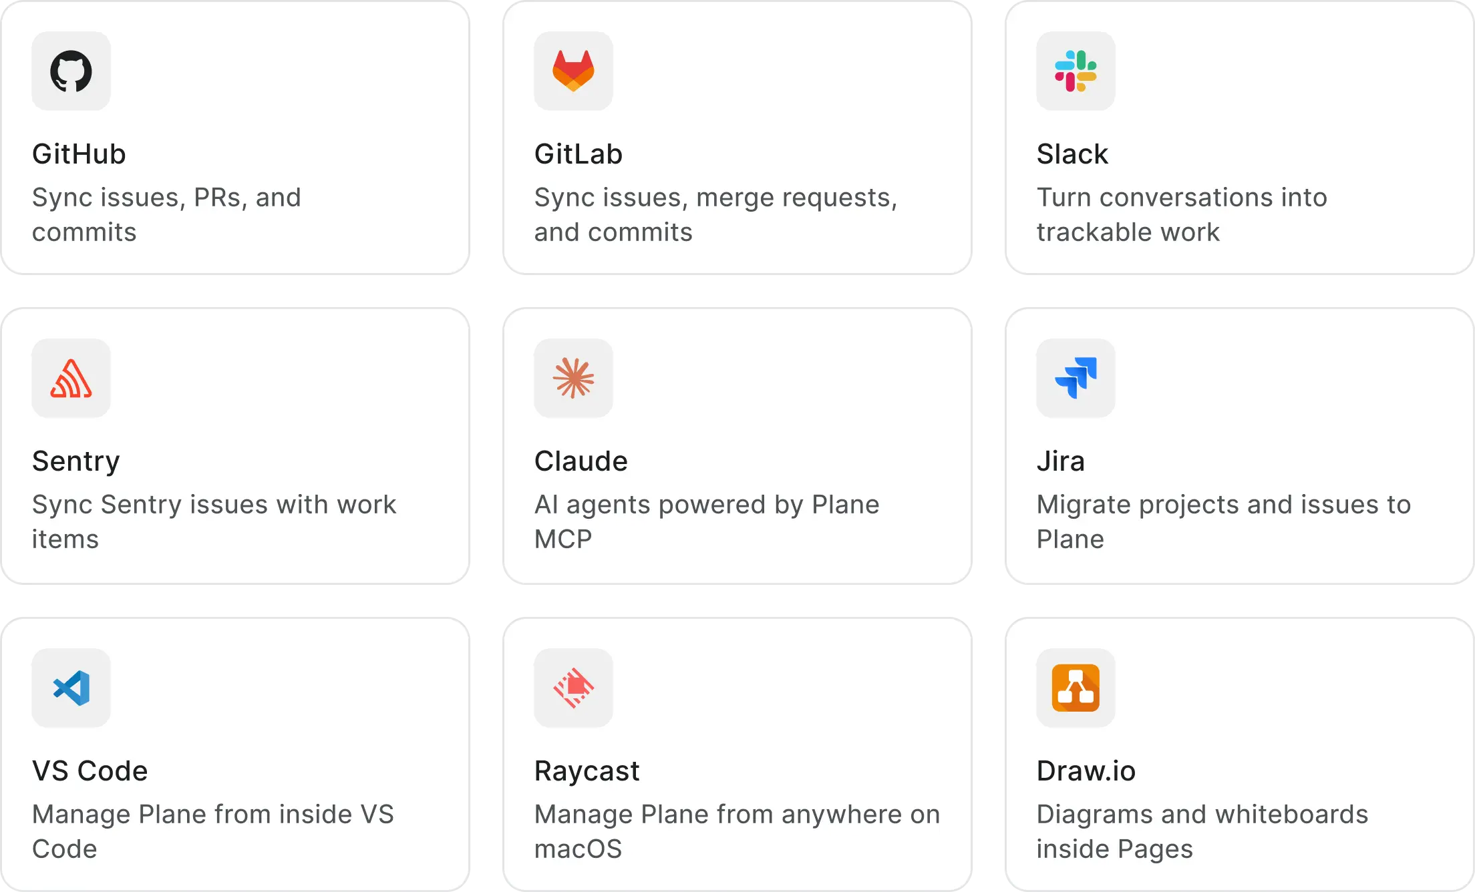The image size is (1475, 892).
Task: Click the Sentry logo icon
Action: [x=71, y=378]
